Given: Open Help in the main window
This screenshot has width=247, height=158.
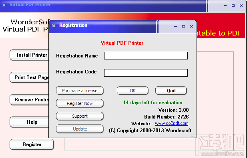Looking at the screenshot, I should coord(29,122).
